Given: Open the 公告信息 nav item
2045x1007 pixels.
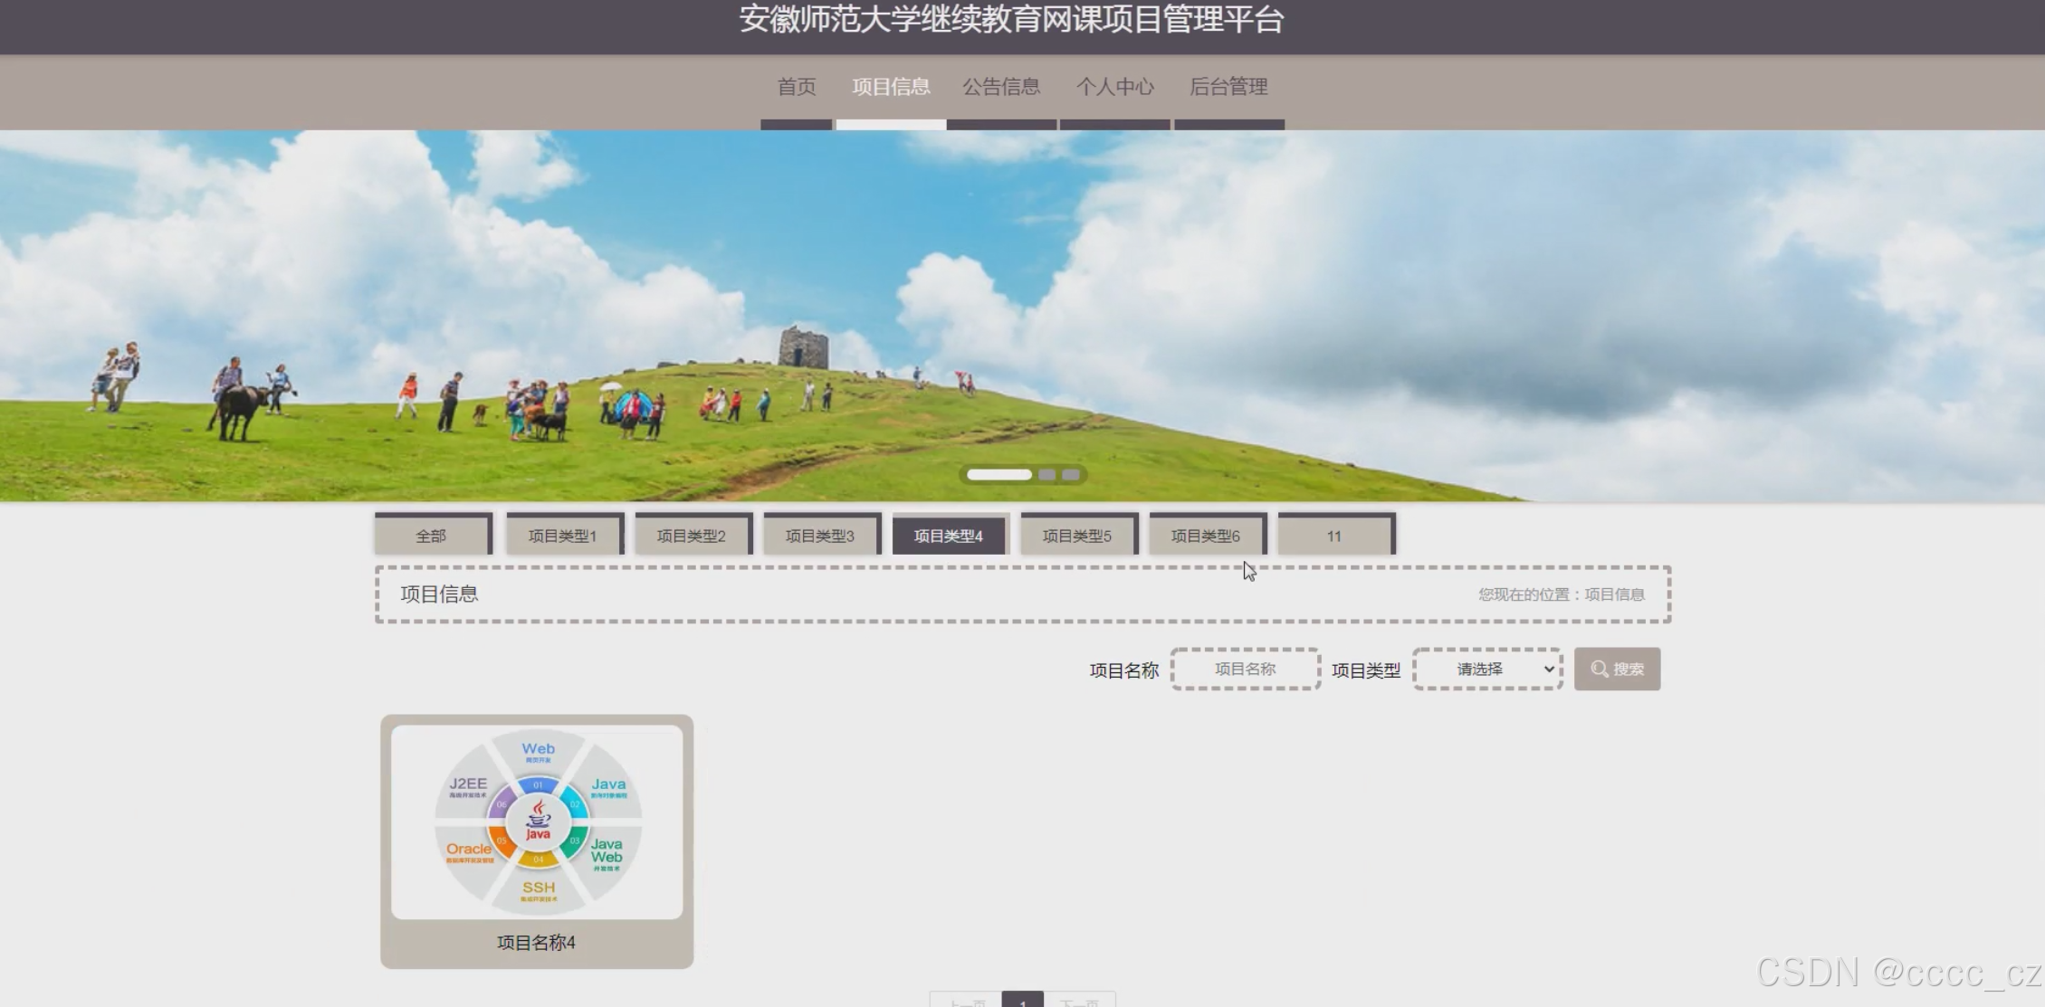Looking at the screenshot, I should (1001, 87).
